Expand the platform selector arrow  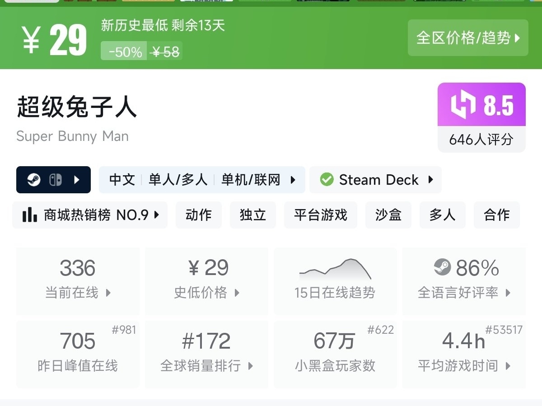click(77, 180)
